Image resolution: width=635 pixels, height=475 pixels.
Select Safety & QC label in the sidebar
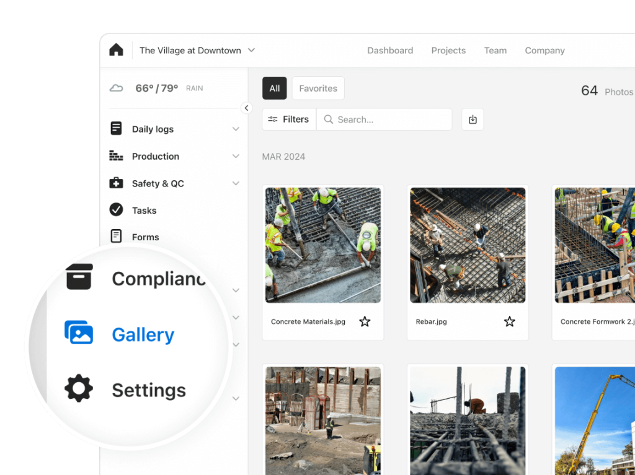[x=158, y=184]
